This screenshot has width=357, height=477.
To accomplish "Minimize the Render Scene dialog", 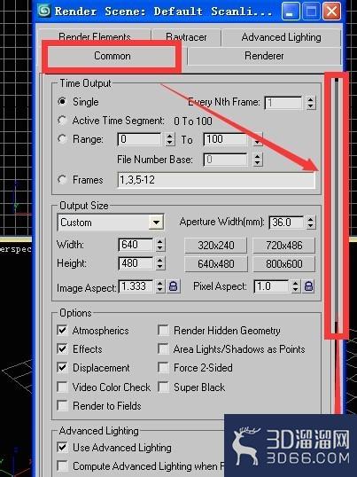I will click(290, 12).
